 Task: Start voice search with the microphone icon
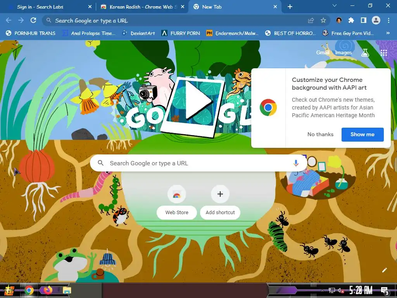pyautogui.click(x=296, y=163)
